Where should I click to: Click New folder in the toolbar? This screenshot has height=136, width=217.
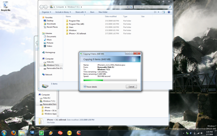[x=103, y=12]
